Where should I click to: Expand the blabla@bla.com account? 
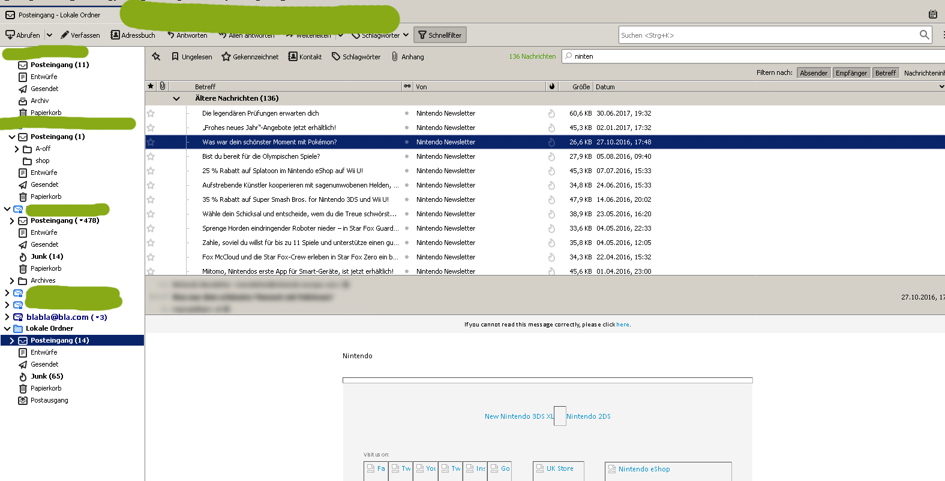click(x=7, y=317)
